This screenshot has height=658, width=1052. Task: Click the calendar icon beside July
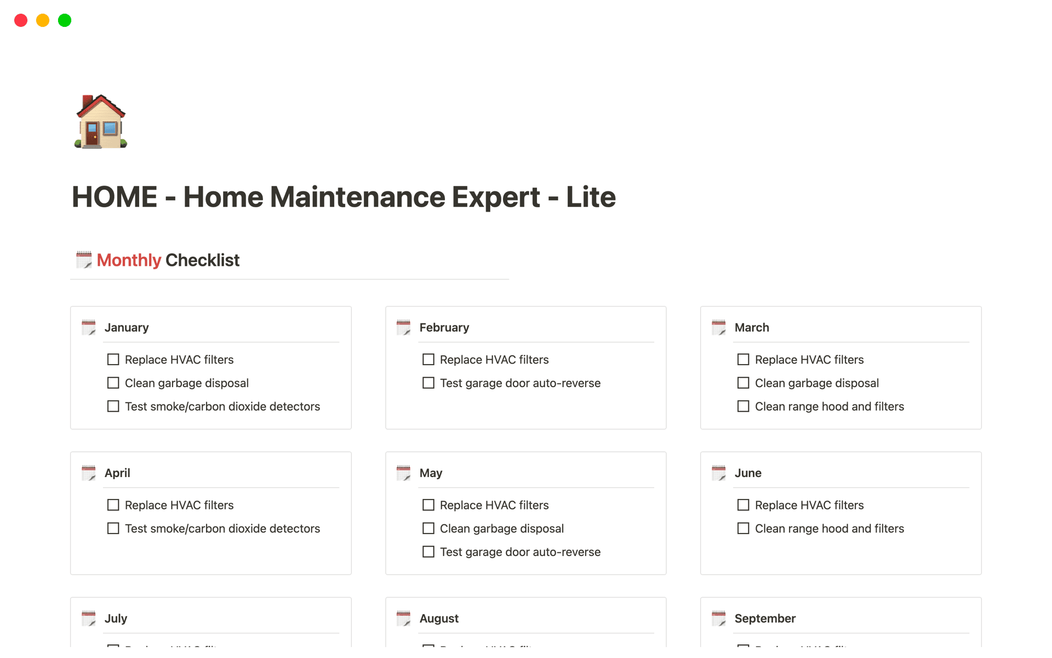88,618
